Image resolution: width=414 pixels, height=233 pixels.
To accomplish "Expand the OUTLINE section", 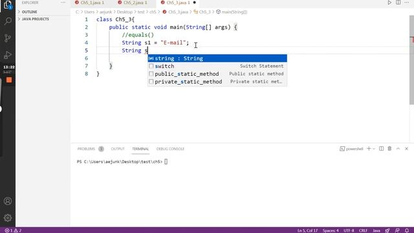I will coord(29,12).
